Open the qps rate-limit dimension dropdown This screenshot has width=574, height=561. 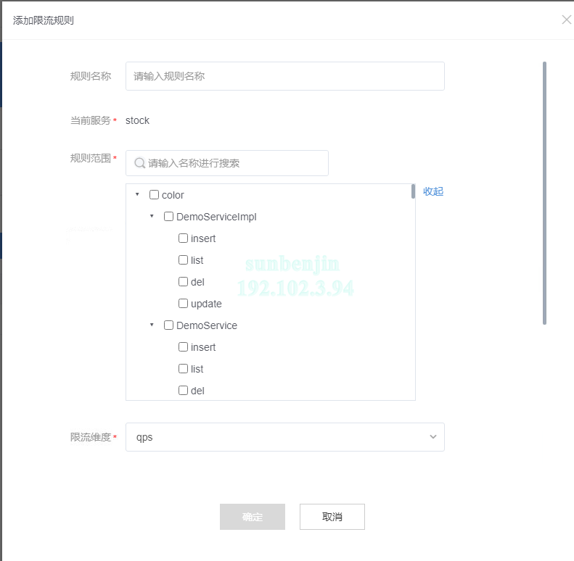click(284, 437)
